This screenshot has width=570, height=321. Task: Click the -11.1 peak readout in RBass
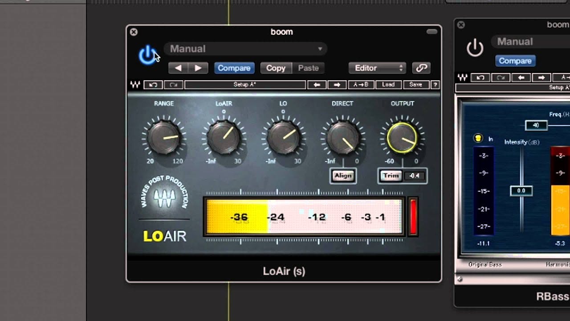484,243
